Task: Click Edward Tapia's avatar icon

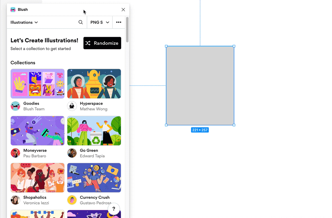Action: point(72,153)
